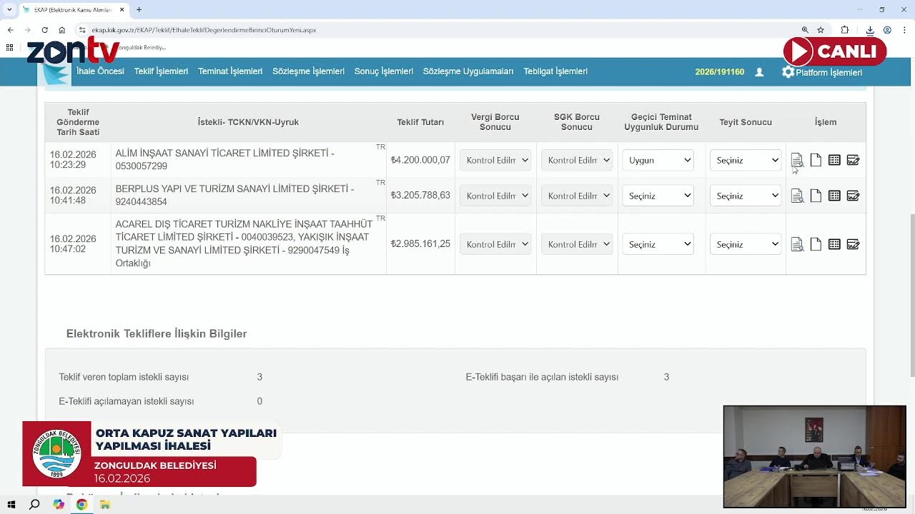Image resolution: width=915 pixels, height=514 pixels.
Task: Click tender number 2026/191160
Action: click(x=719, y=72)
